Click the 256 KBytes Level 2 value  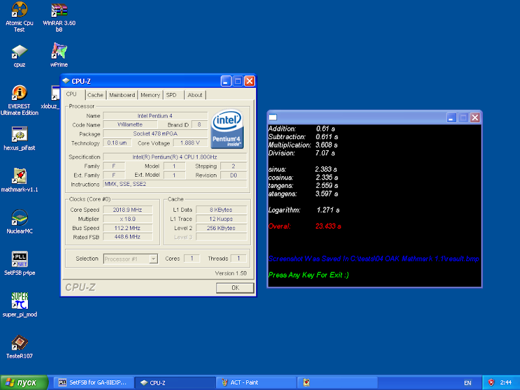tap(221, 228)
